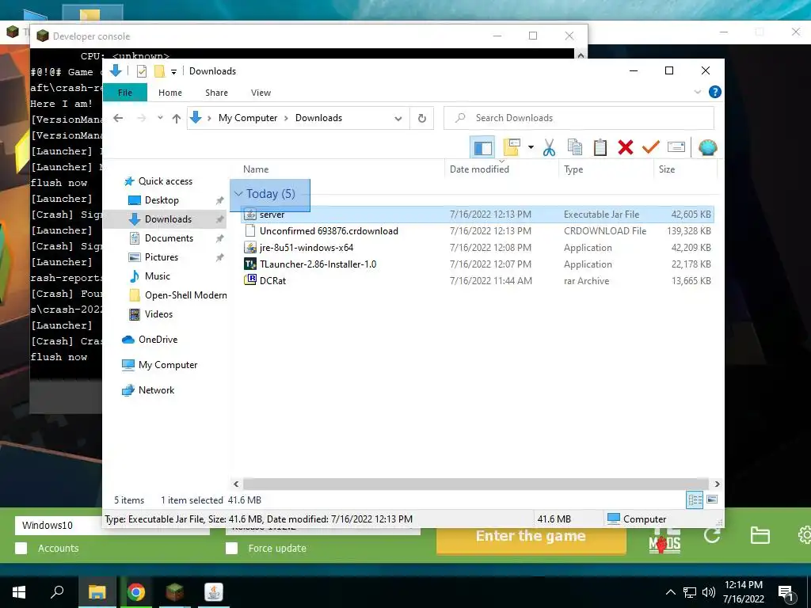Image resolution: width=811 pixels, height=608 pixels.
Task: Go back with the Back arrow
Action: click(118, 118)
